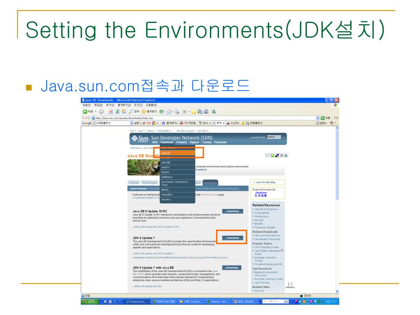Screen dimensions: 420x315
Task: Open the PowerPoint JDK taskbar item
Action: (x=245, y=301)
